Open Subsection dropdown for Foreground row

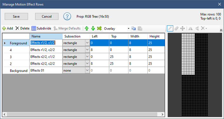click(x=87, y=43)
